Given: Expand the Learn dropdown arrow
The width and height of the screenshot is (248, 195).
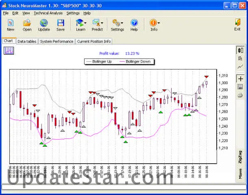Looking at the screenshot, I should [x=85, y=23].
